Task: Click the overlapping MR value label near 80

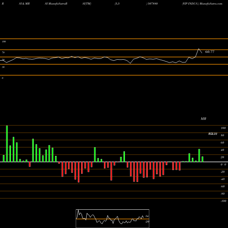Action: (212, 134)
